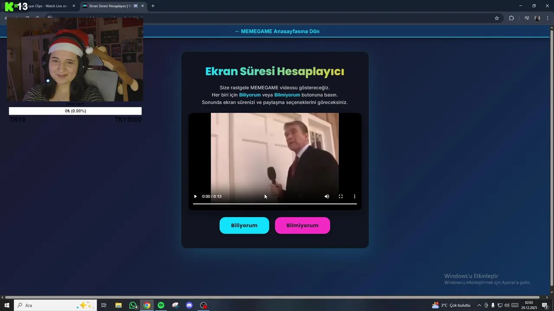The width and height of the screenshot is (554, 311).
Task: Open the Windows Start menu
Action: coord(7,305)
